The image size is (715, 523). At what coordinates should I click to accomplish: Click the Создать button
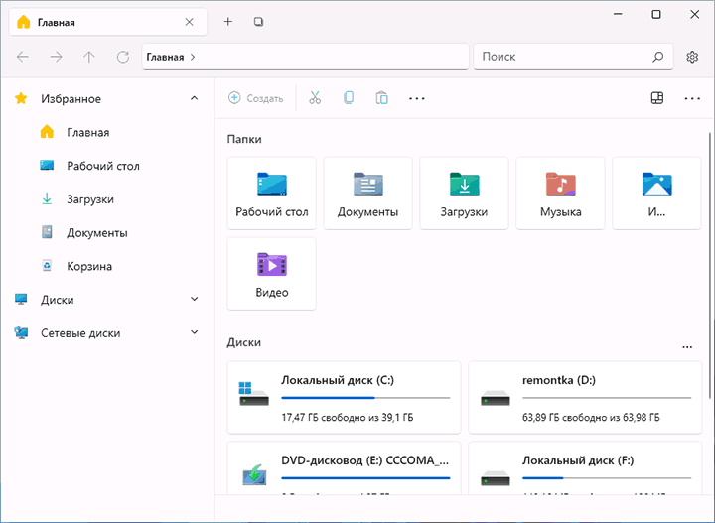[256, 98]
